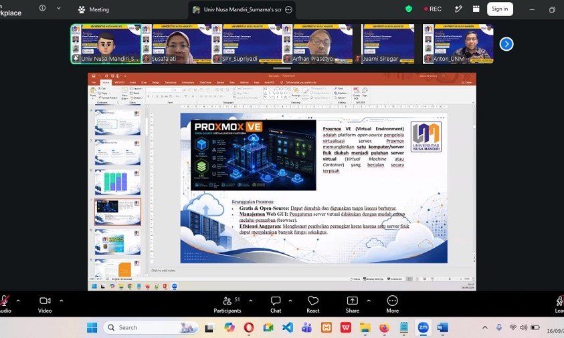Select the Proxmox slide thumbnail
The height and width of the screenshot is (338, 564).
click(x=118, y=212)
